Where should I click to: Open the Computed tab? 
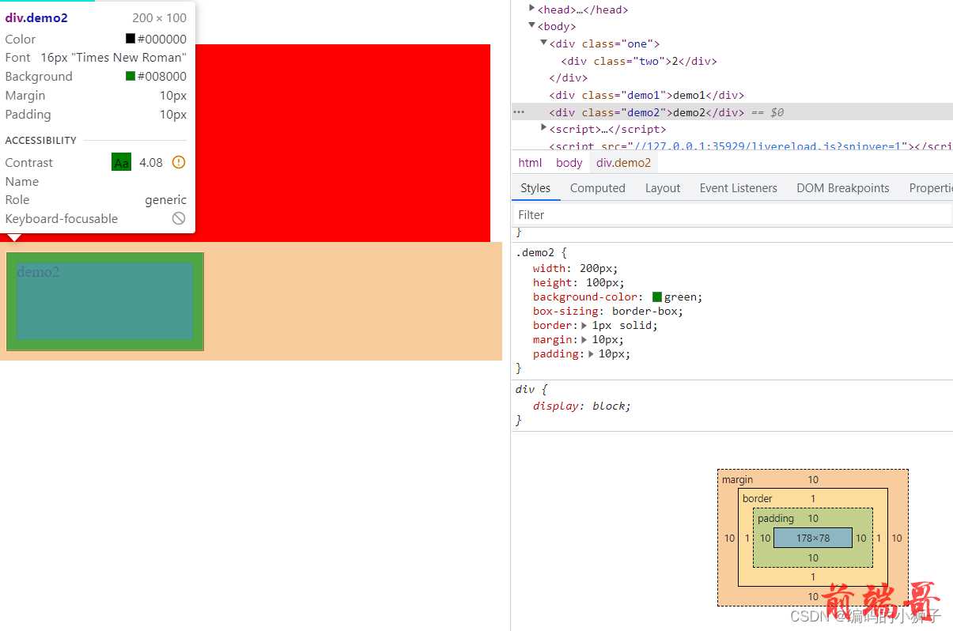click(x=598, y=188)
